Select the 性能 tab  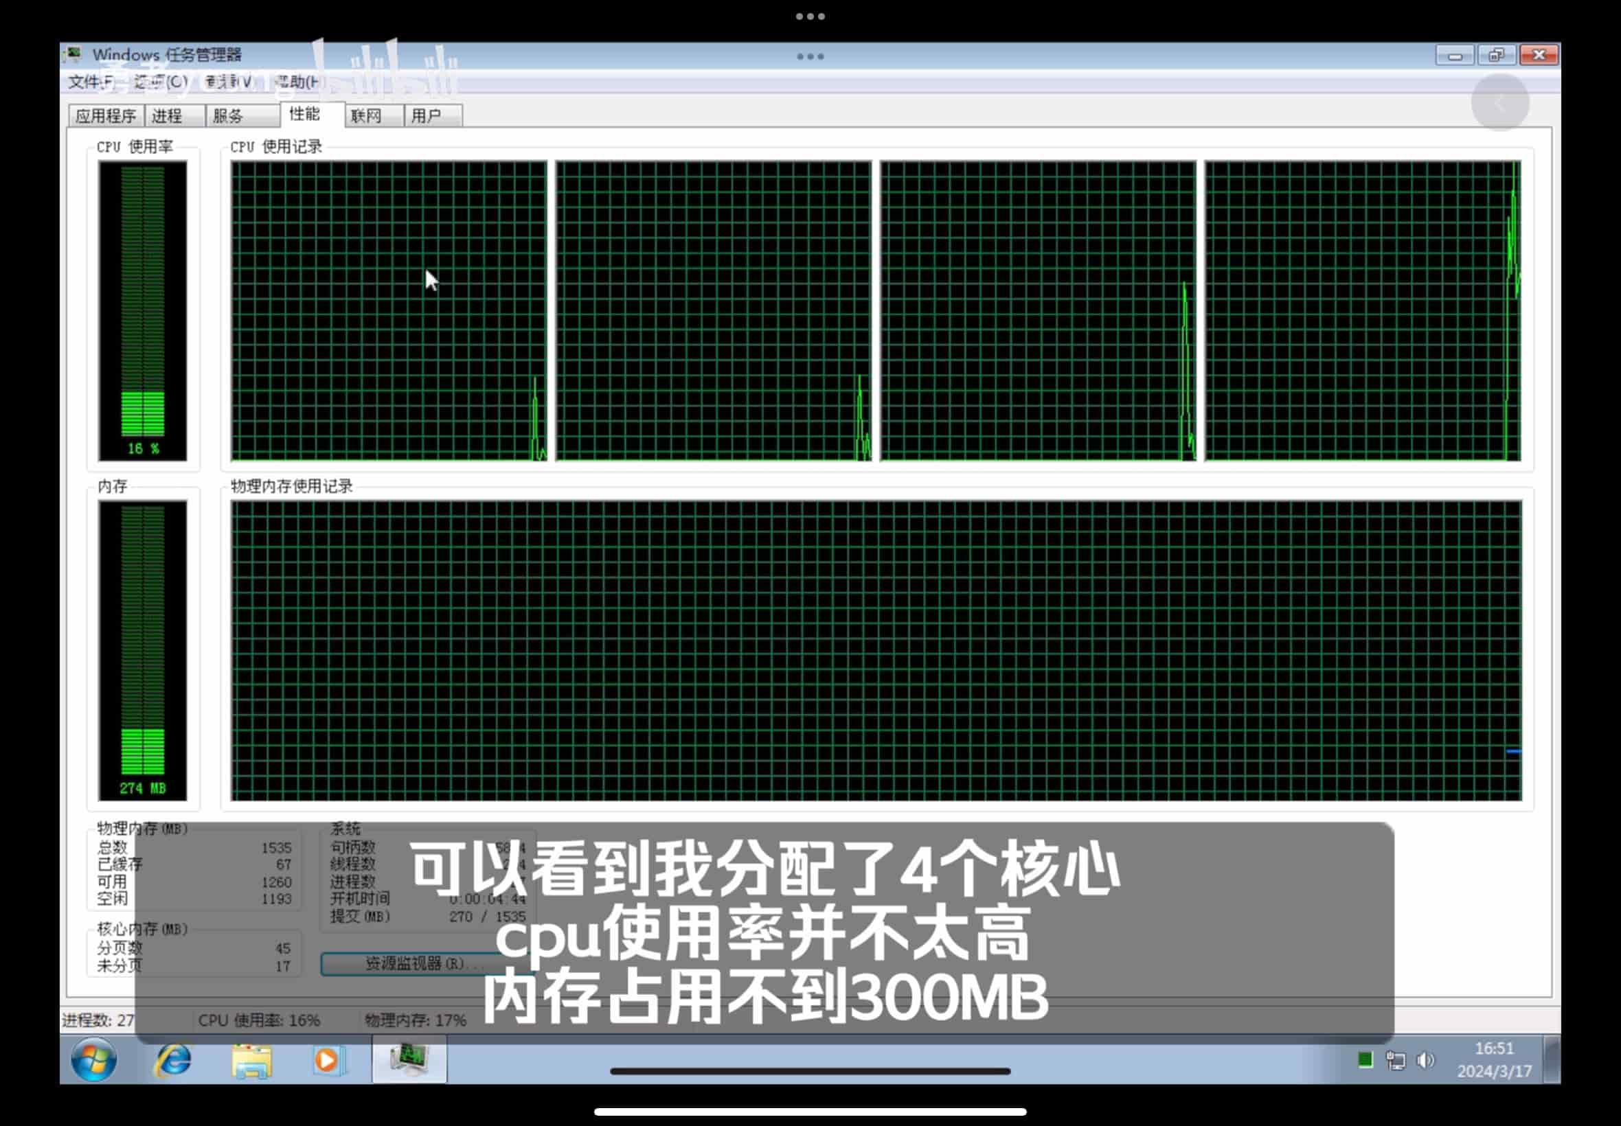pyautogui.click(x=312, y=114)
